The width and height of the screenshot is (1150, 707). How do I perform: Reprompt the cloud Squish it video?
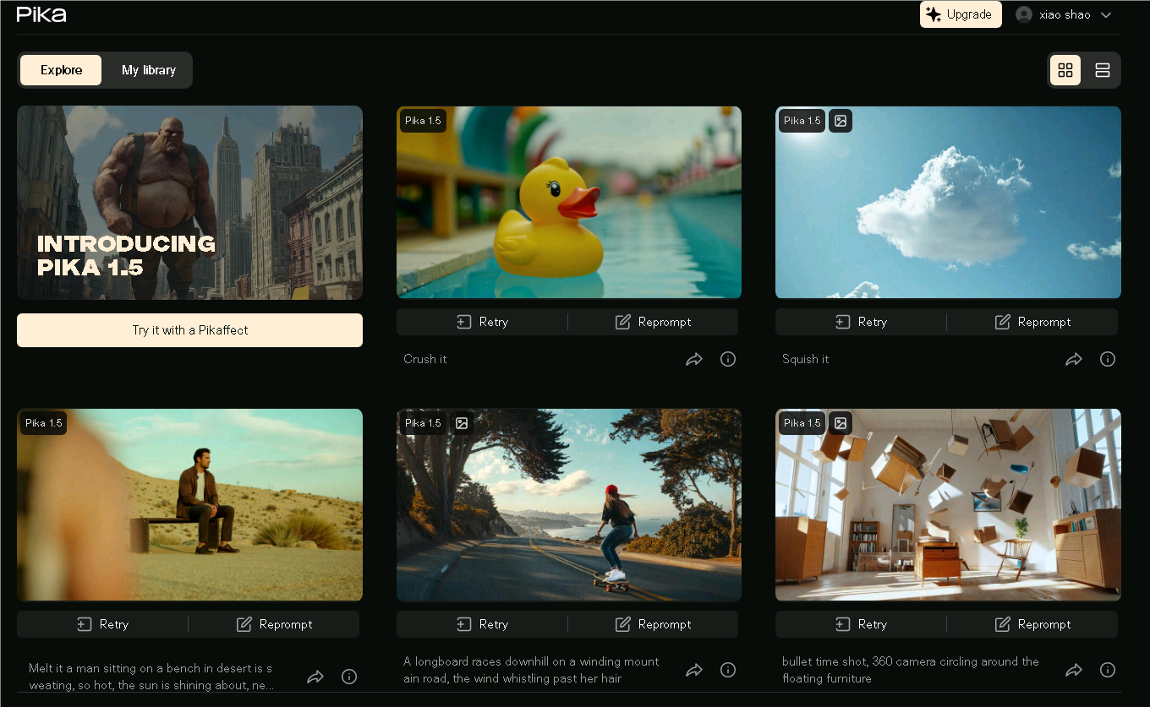point(1032,322)
